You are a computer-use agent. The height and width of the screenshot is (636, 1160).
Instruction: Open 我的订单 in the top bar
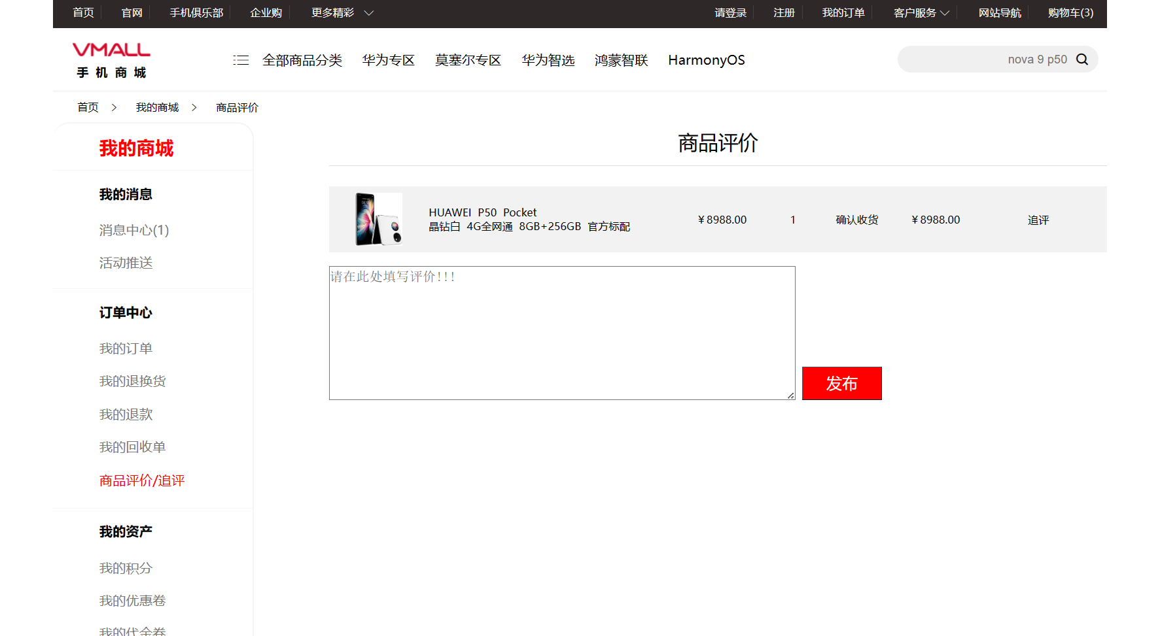point(843,13)
